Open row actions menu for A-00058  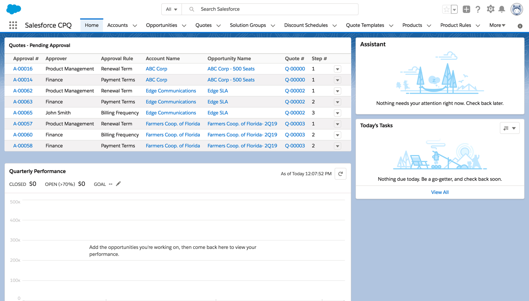(338, 146)
